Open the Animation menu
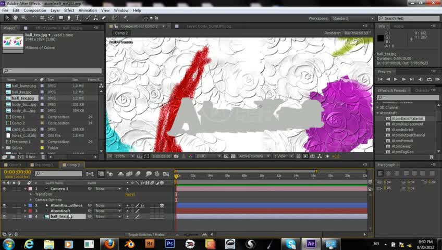This screenshot has height=250, width=442. point(88,10)
